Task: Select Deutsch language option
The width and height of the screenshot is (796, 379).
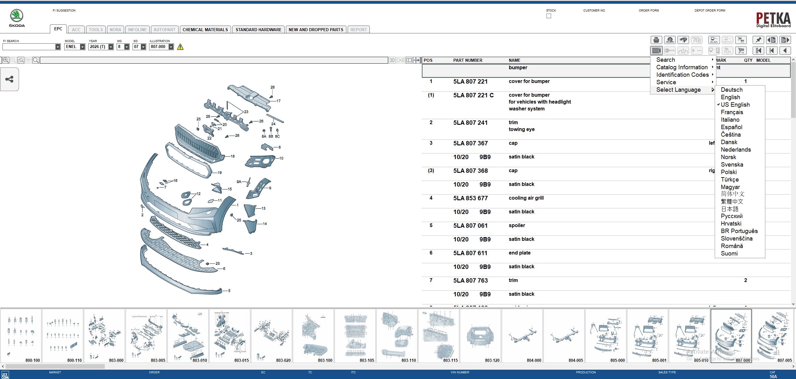Action: 731,90
